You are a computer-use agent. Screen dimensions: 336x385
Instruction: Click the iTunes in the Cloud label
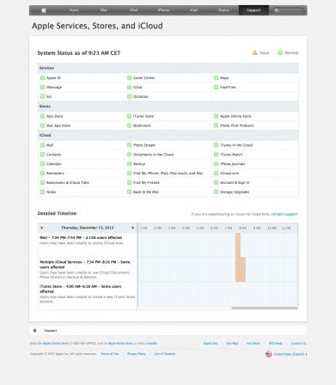[x=236, y=145]
